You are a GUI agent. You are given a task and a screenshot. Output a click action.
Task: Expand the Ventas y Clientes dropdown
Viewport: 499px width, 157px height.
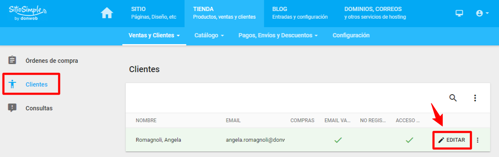pos(154,36)
